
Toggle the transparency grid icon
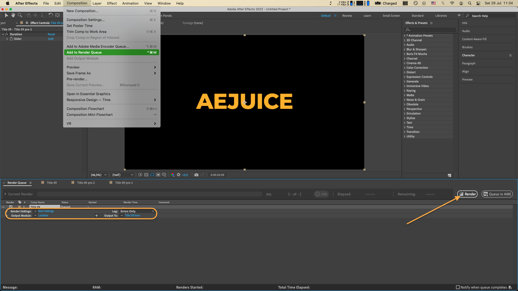click(x=146, y=175)
